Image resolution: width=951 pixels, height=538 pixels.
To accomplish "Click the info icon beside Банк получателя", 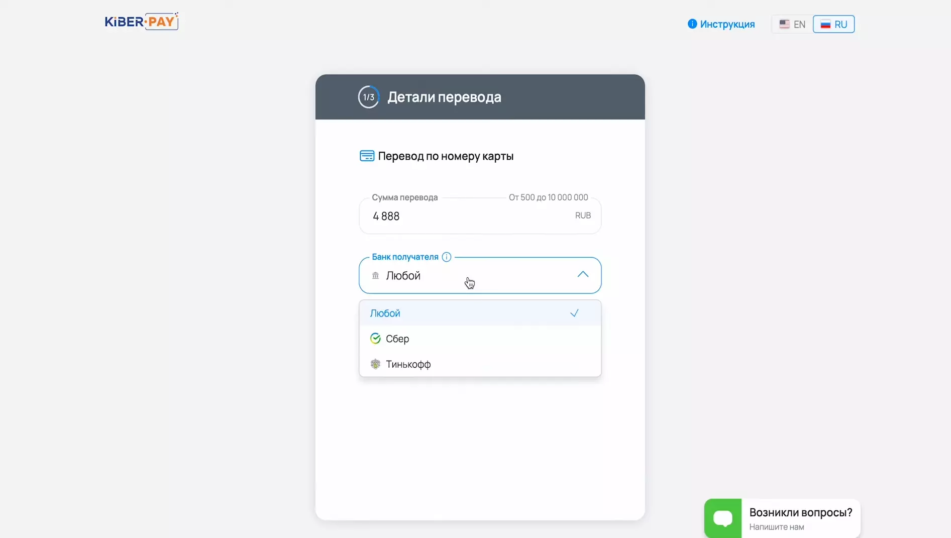I will [x=446, y=257].
